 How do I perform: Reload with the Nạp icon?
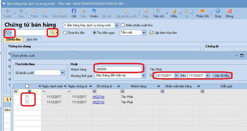[146, 11]
